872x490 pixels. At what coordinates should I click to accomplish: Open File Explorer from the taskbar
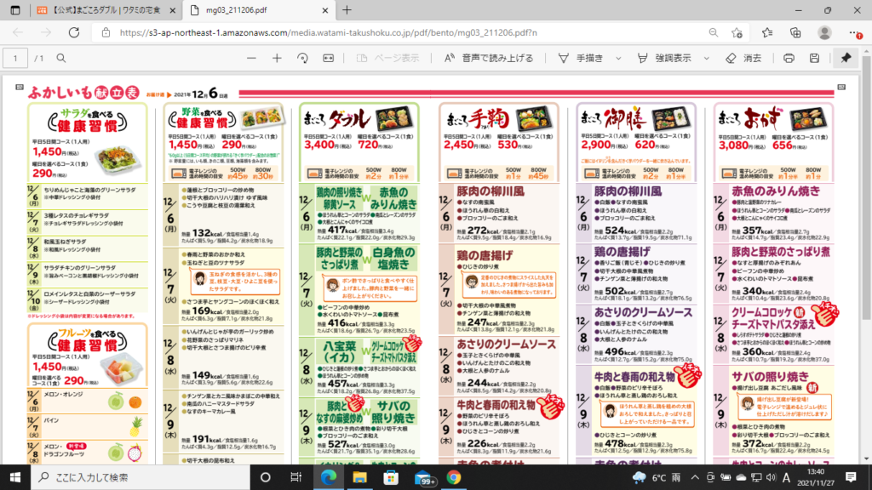pos(360,477)
